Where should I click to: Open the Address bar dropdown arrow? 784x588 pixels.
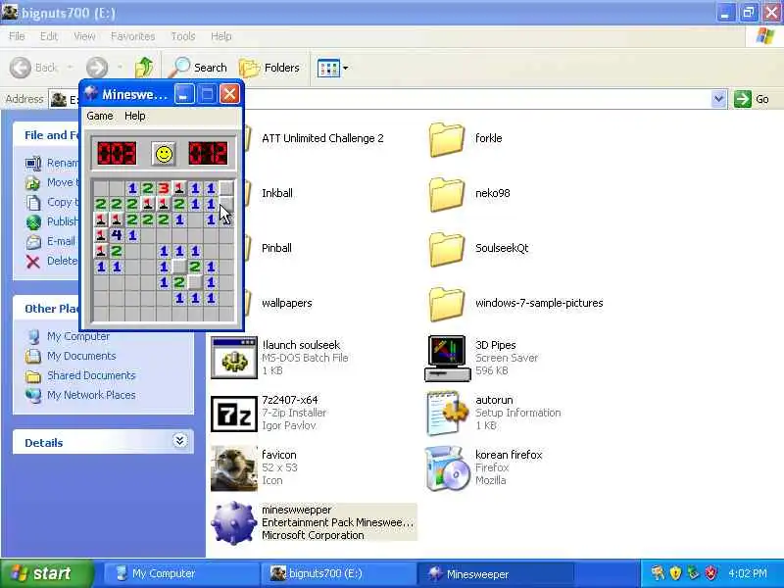(718, 99)
